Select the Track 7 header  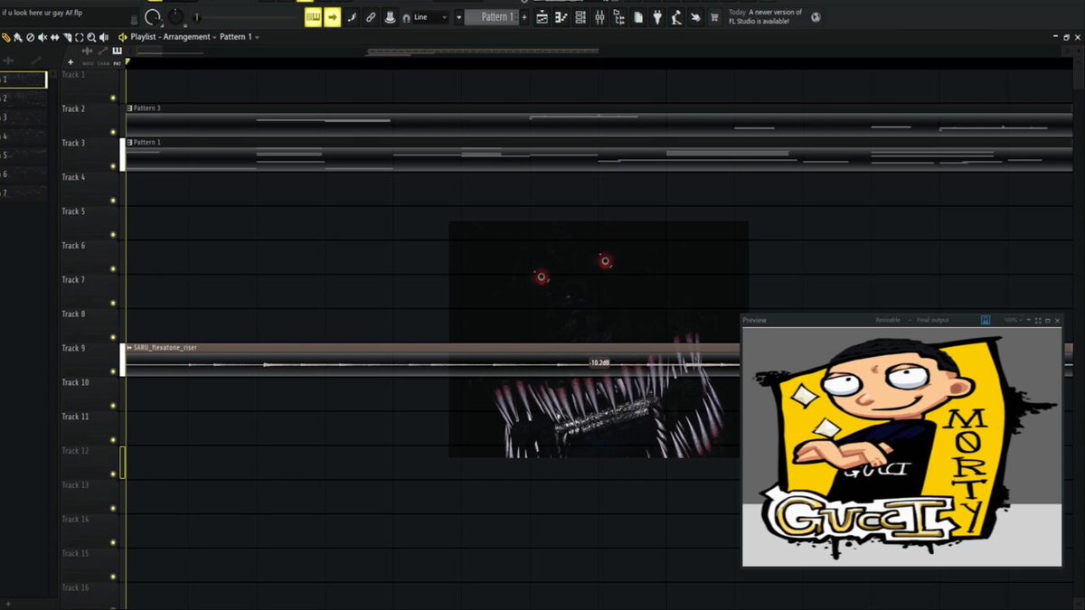click(x=89, y=291)
